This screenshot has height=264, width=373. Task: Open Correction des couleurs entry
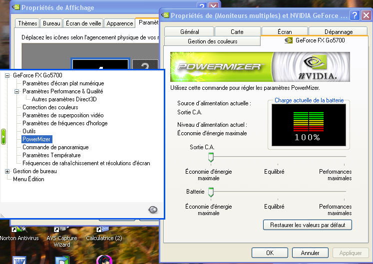click(50, 107)
